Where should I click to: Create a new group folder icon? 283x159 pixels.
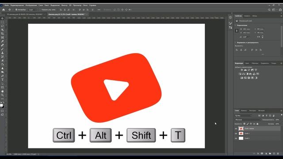pyautogui.click(x=270, y=154)
